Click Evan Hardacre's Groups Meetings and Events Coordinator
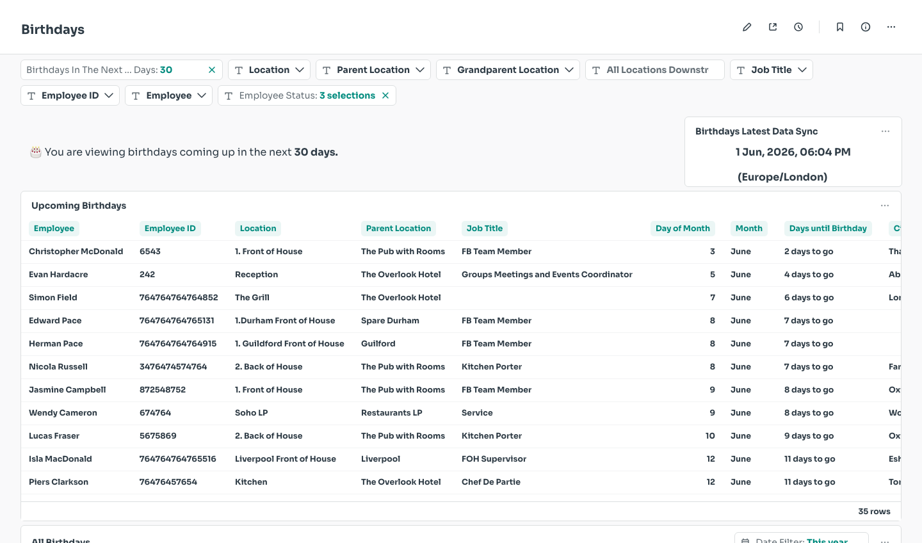Viewport: 922px width, 543px height. (x=547, y=275)
